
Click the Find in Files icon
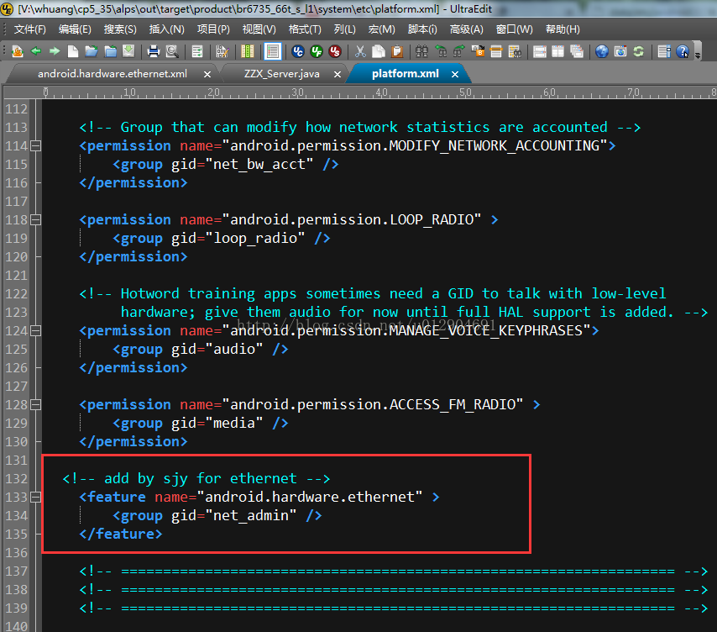515,51
